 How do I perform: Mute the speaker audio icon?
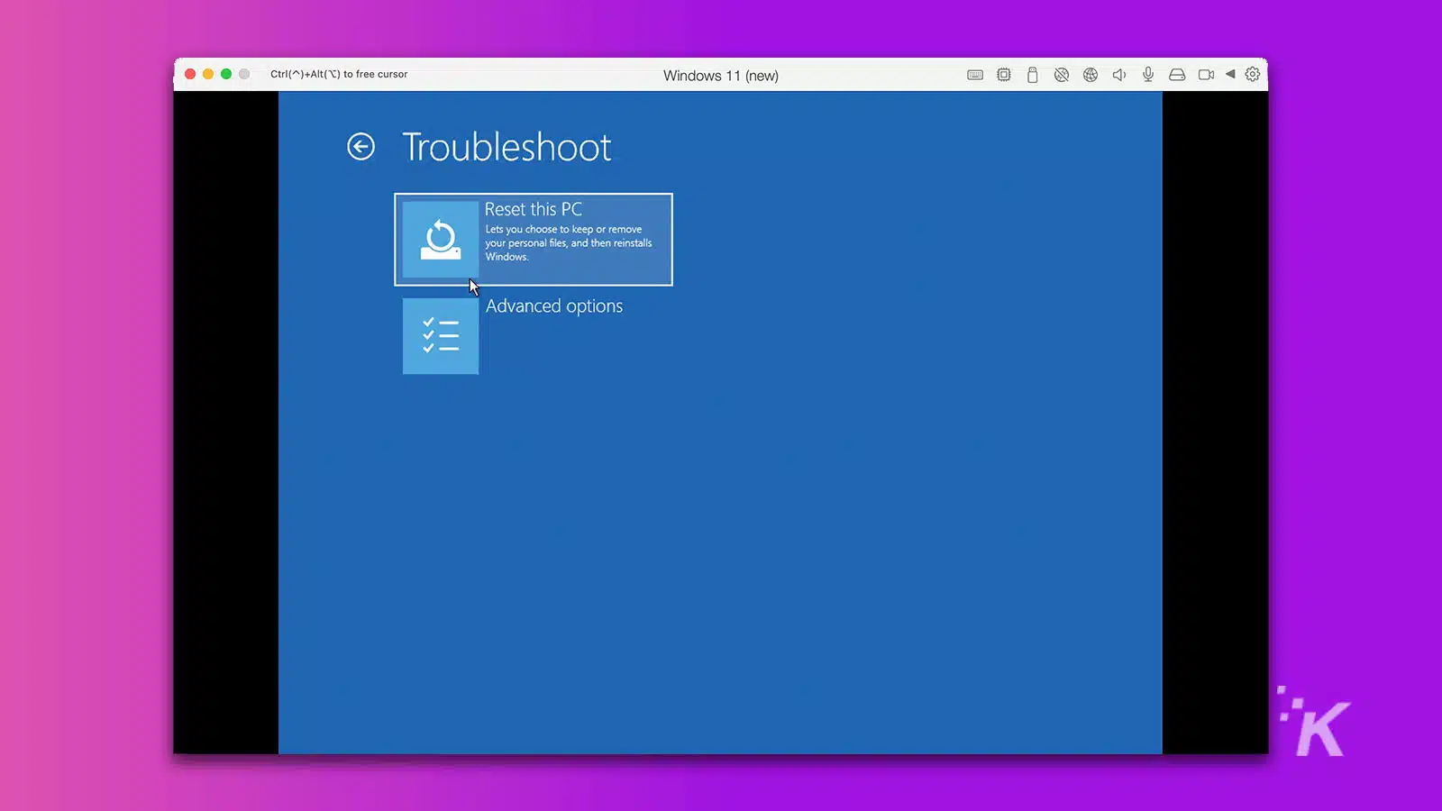(x=1119, y=75)
